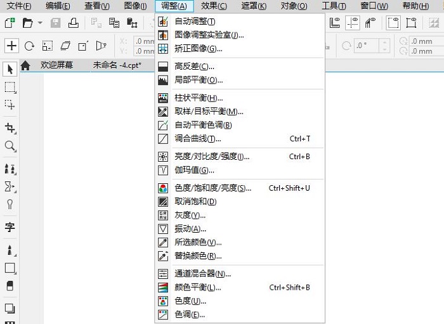Click the rulers icon in toolbar
444x324 pixels.
(335, 23)
